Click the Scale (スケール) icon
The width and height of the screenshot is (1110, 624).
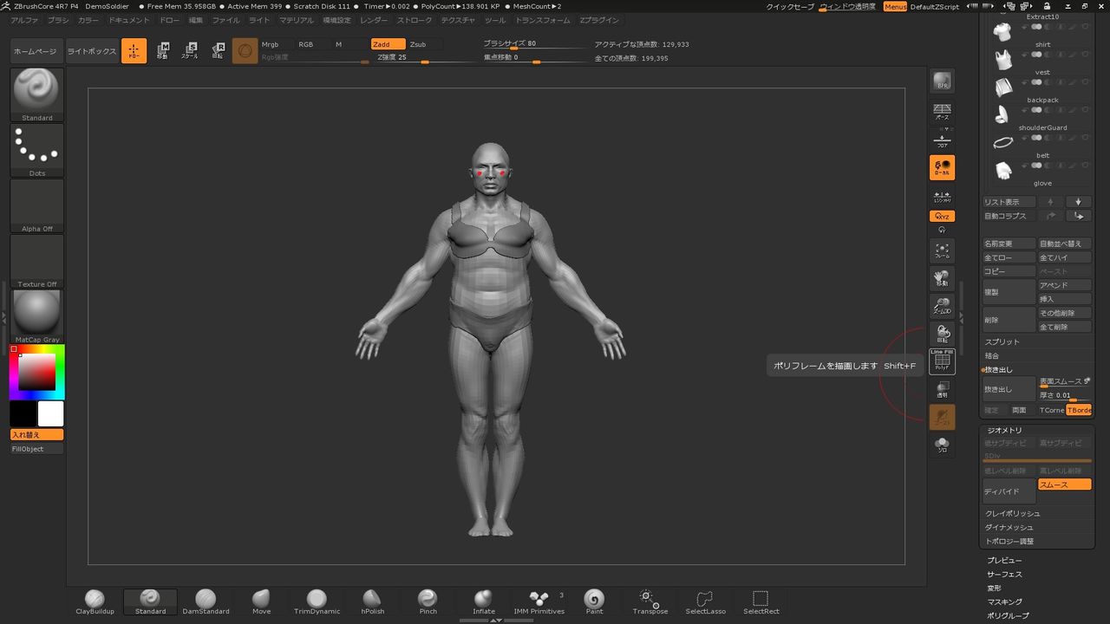pos(189,51)
